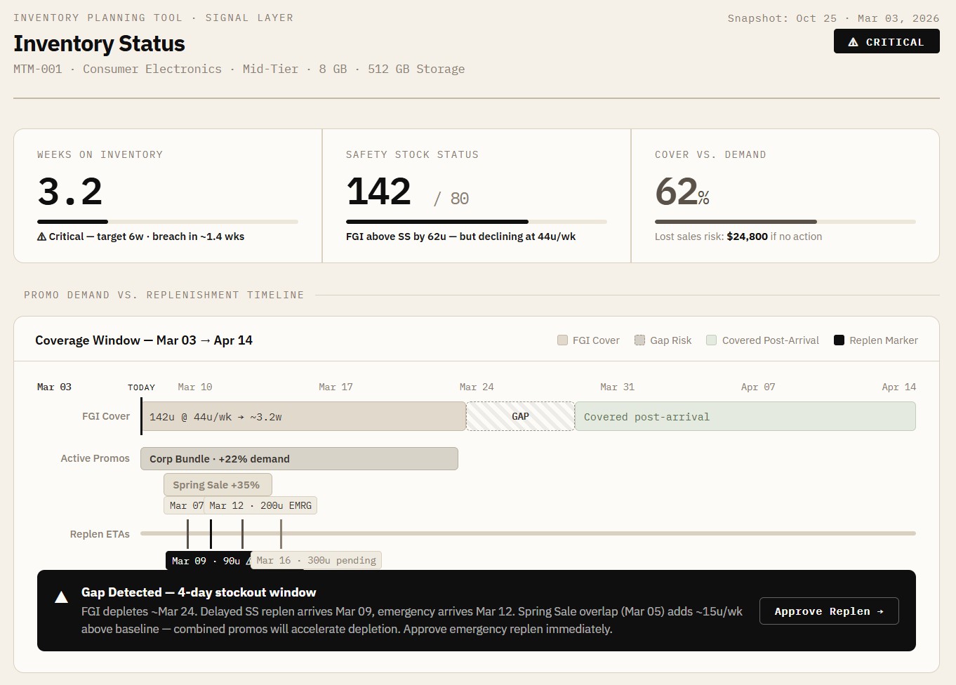The image size is (956, 685).
Task: Click the Weeks on Inventory progress bar
Action: [x=168, y=222]
